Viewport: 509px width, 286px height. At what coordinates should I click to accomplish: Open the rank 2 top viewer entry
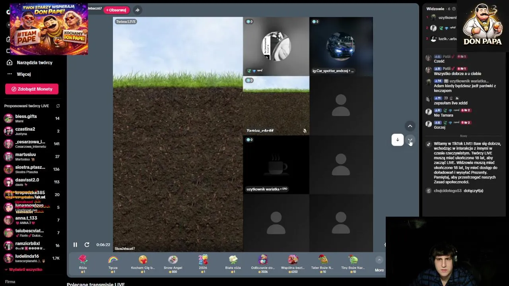pyautogui.click(x=441, y=28)
